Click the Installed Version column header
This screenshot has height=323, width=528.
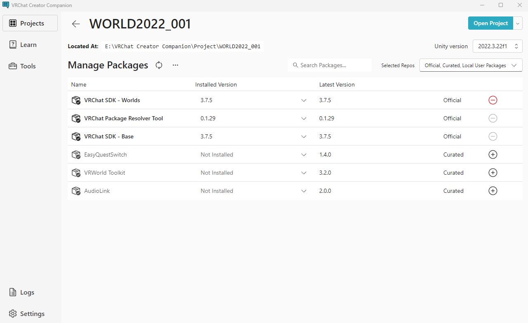[216, 84]
